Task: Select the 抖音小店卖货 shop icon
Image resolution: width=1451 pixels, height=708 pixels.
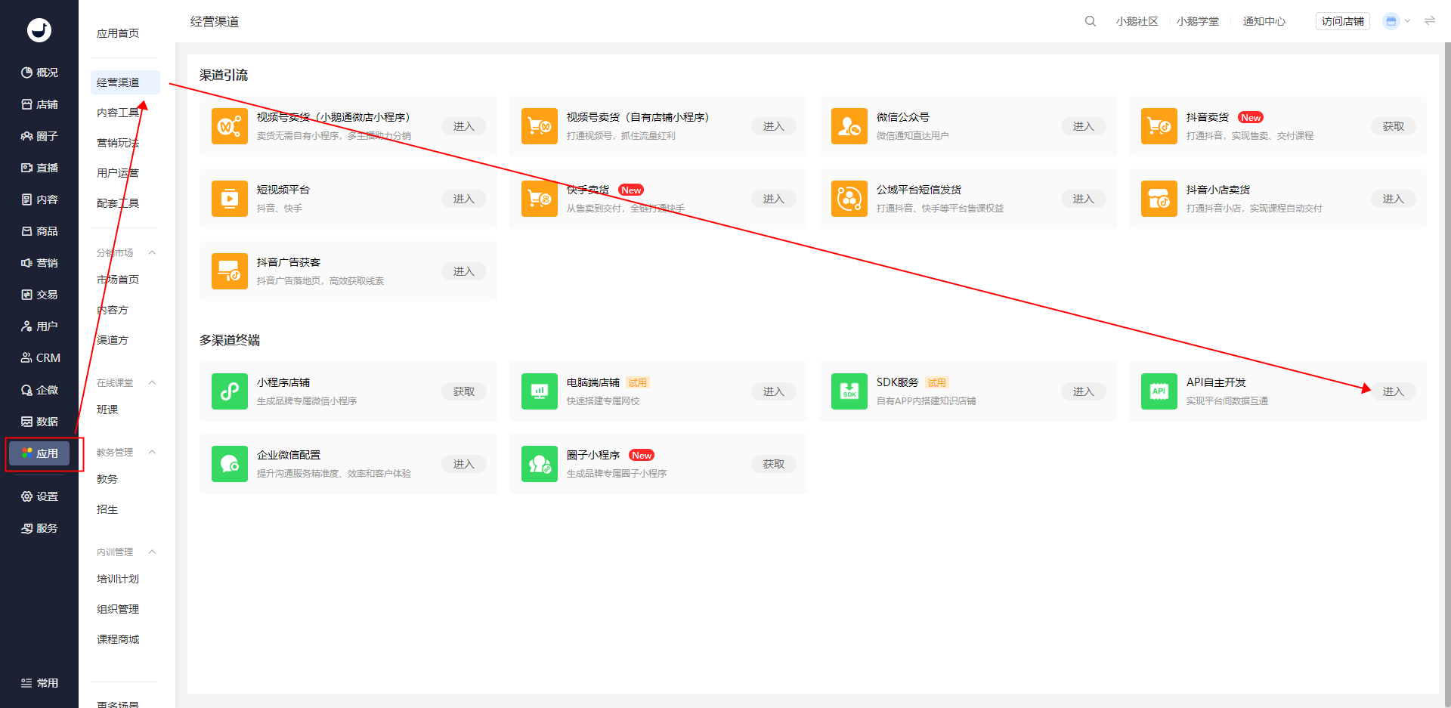Action: pyautogui.click(x=1159, y=199)
